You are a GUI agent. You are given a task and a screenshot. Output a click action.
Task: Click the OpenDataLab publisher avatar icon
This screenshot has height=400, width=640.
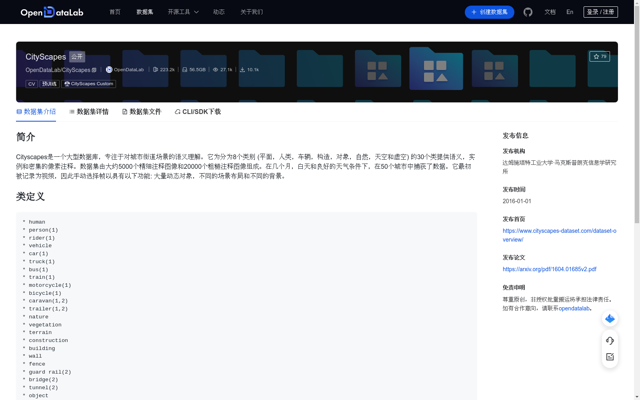109,70
